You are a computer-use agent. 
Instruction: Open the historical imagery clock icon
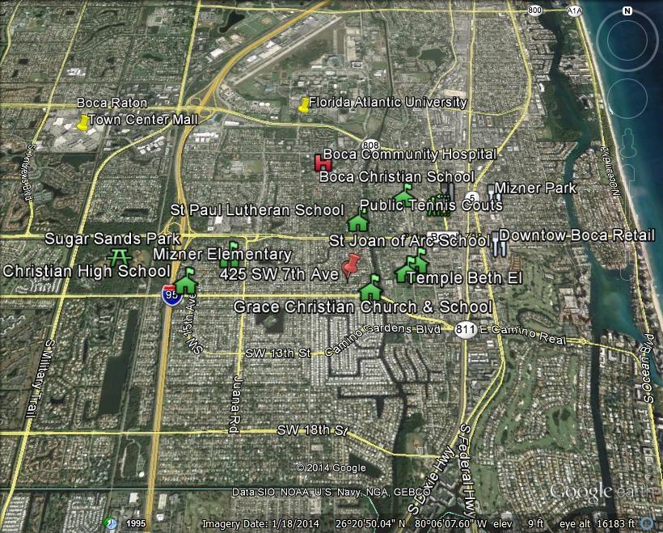[111, 523]
